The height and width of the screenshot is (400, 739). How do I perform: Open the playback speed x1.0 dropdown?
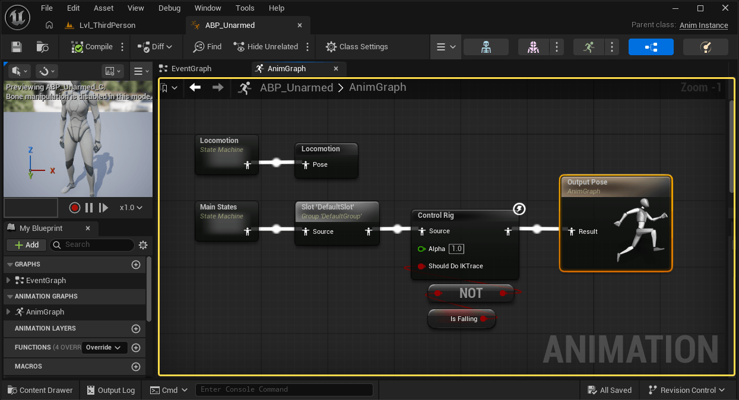pos(131,208)
